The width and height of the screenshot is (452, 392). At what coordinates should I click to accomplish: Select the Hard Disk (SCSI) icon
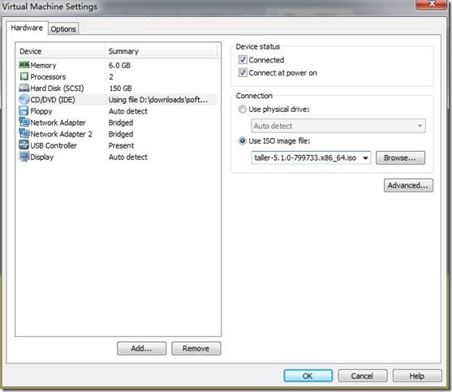tap(24, 88)
